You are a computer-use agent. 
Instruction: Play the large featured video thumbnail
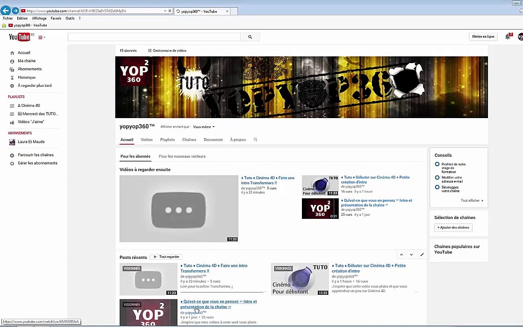coord(179,208)
